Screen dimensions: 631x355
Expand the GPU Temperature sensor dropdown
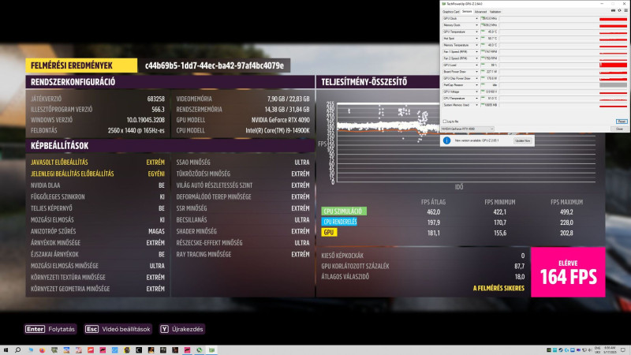[x=476, y=32]
